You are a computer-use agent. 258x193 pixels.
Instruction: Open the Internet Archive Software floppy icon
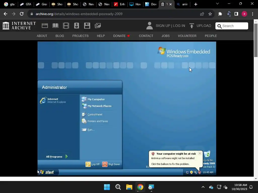pyautogui.click(x=87, y=26)
